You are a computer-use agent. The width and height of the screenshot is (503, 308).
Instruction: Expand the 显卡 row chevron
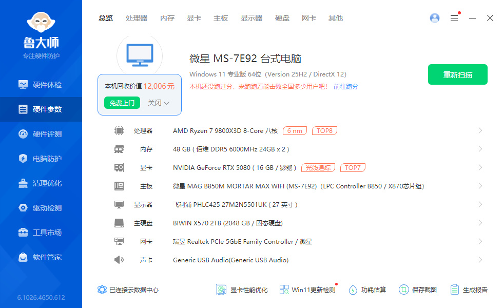[480, 167]
